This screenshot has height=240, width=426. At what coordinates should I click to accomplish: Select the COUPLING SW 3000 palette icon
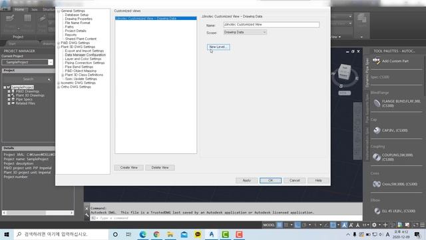377,157
